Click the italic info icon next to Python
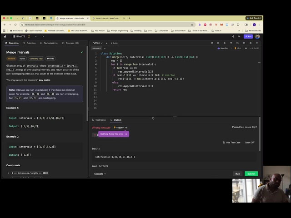The image size is (291, 218). 107,43
